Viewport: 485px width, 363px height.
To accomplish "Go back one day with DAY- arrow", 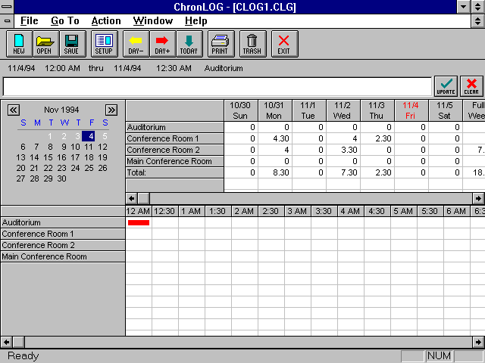I will [x=136, y=45].
